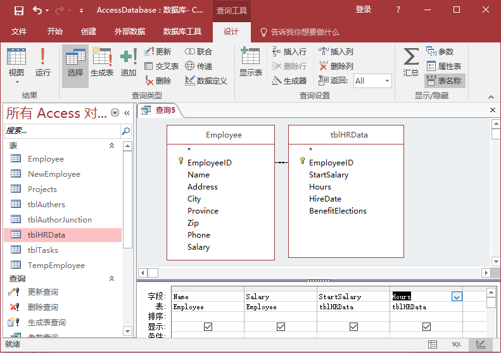Click the Sign in (登录) button

363,10
